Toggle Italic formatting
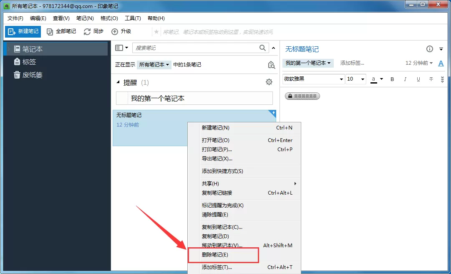This screenshot has width=451, height=274. [x=405, y=79]
